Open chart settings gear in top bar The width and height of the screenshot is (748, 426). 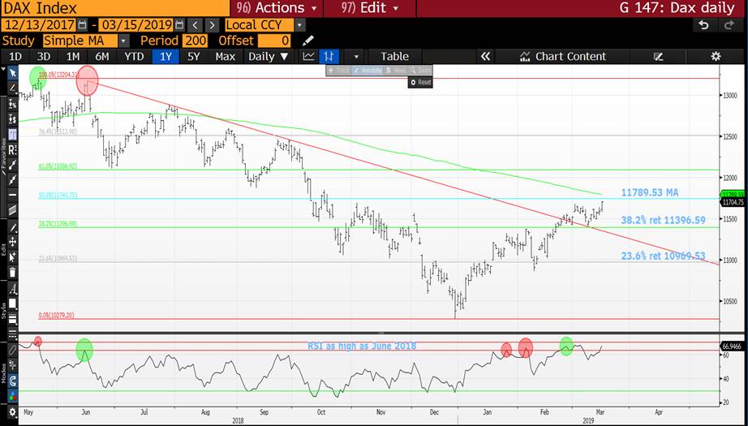(x=716, y=56)
